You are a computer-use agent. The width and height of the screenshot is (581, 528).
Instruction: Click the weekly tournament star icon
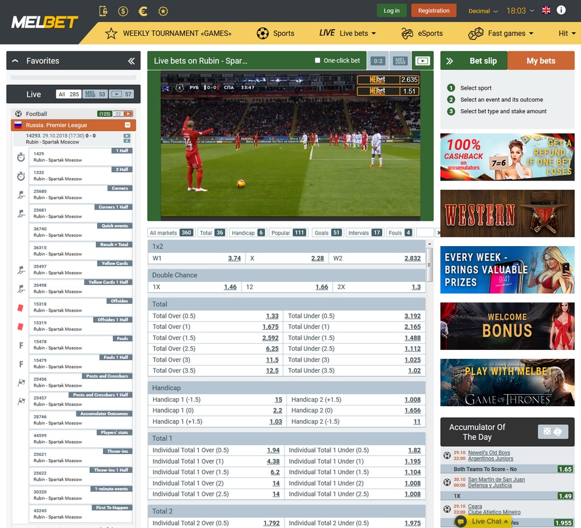(x=111, y=33)
